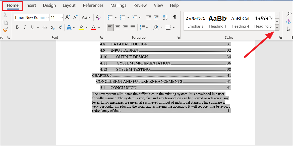The image size is (293, 146).
Task: Toggle strikethrough on selected text
Action: point(45,27)
